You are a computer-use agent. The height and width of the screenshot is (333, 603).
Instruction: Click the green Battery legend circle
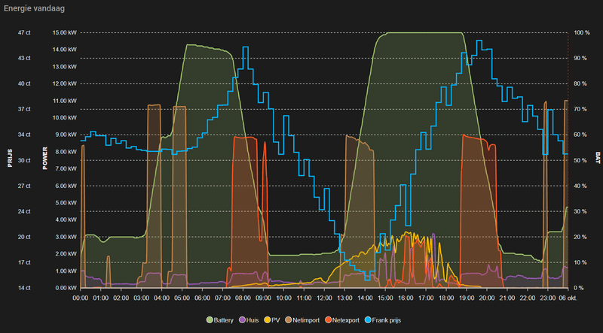click(210, 320)
